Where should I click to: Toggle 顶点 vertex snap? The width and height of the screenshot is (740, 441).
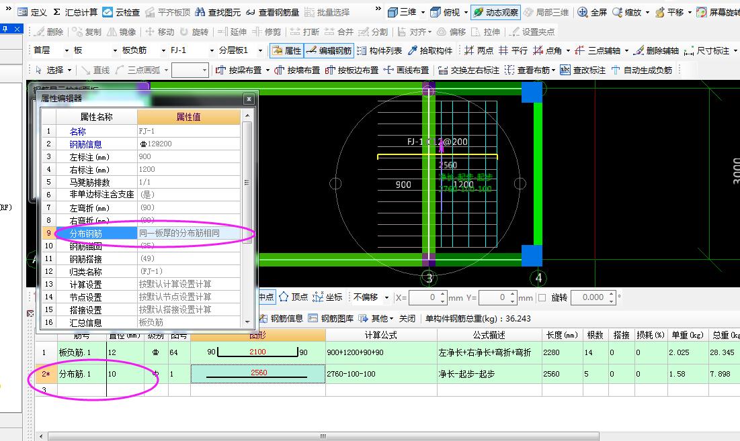[x=293, y=297]
